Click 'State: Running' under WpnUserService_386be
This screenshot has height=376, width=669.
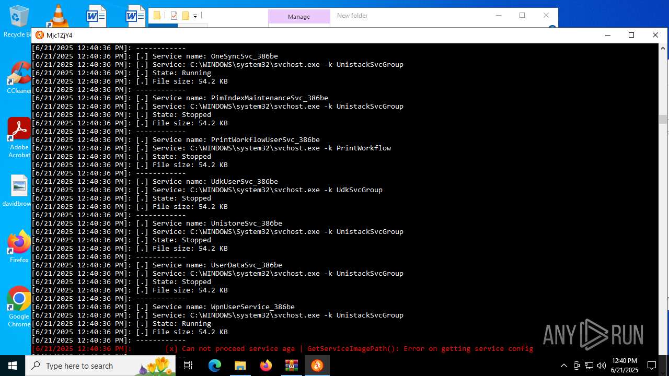182,323
